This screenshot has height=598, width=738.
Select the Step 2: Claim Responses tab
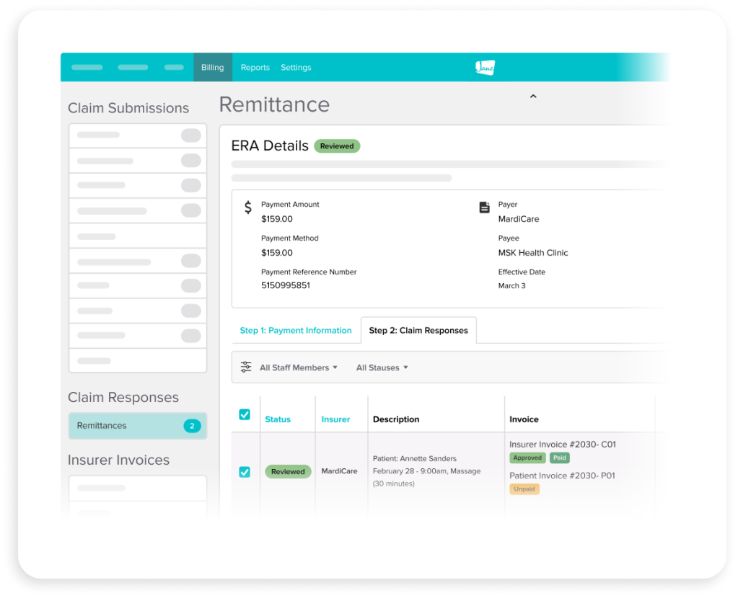point(418,330)
